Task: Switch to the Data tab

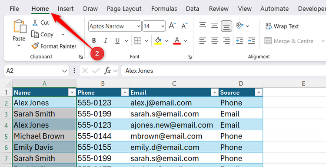Action: pos(193,9)
